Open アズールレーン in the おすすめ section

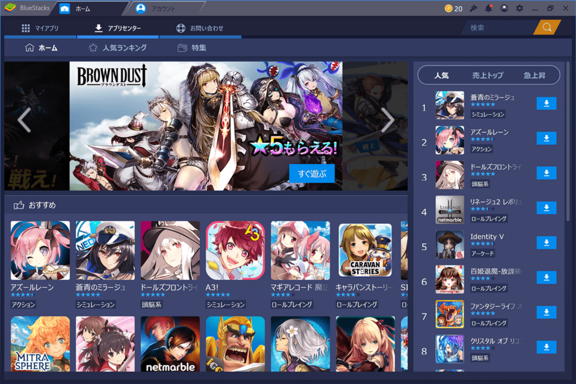click(40, 251)
